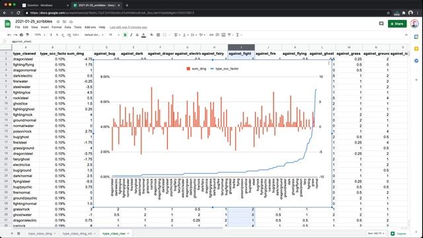
Task: Open the View menu
Action: click(34, 27)
